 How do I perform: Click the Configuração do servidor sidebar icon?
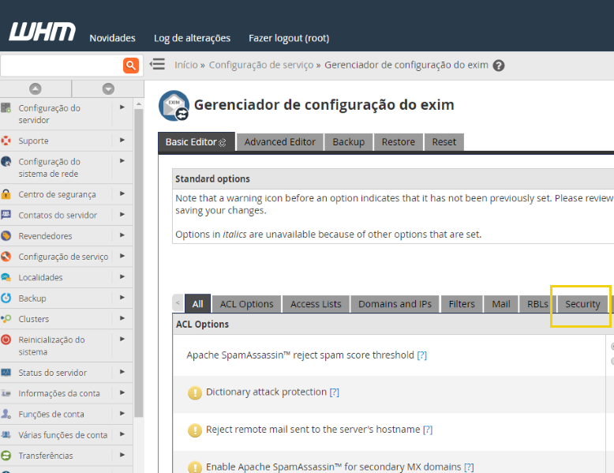point(6,107)
